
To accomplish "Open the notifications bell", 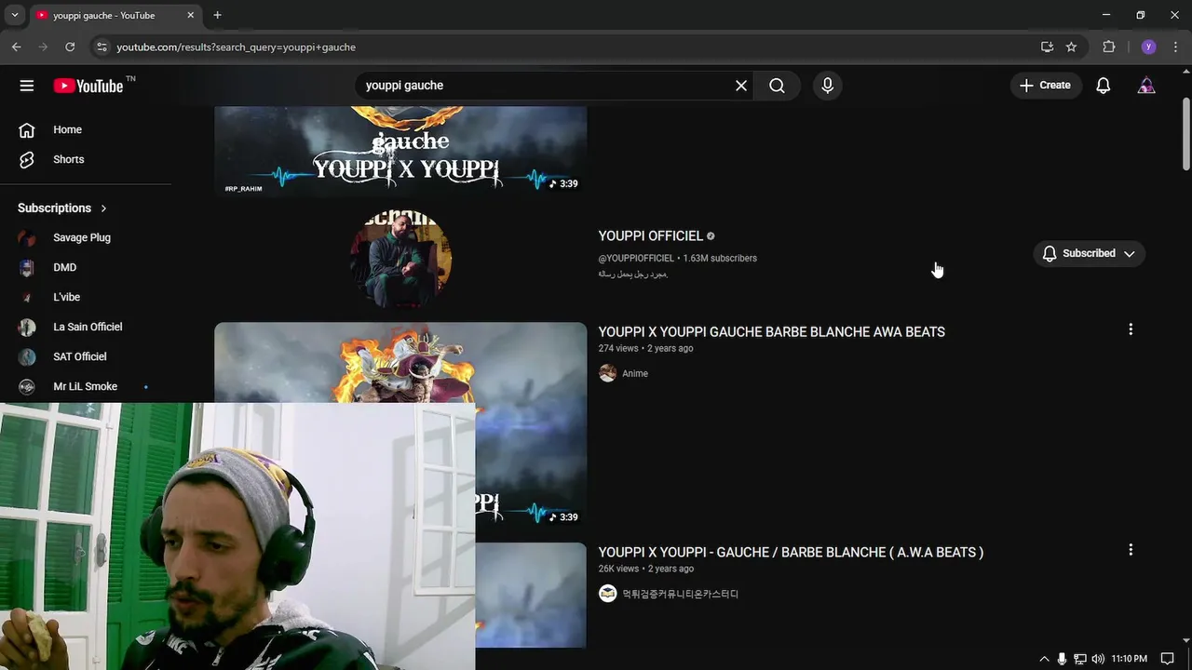I will click(1104, 86).
